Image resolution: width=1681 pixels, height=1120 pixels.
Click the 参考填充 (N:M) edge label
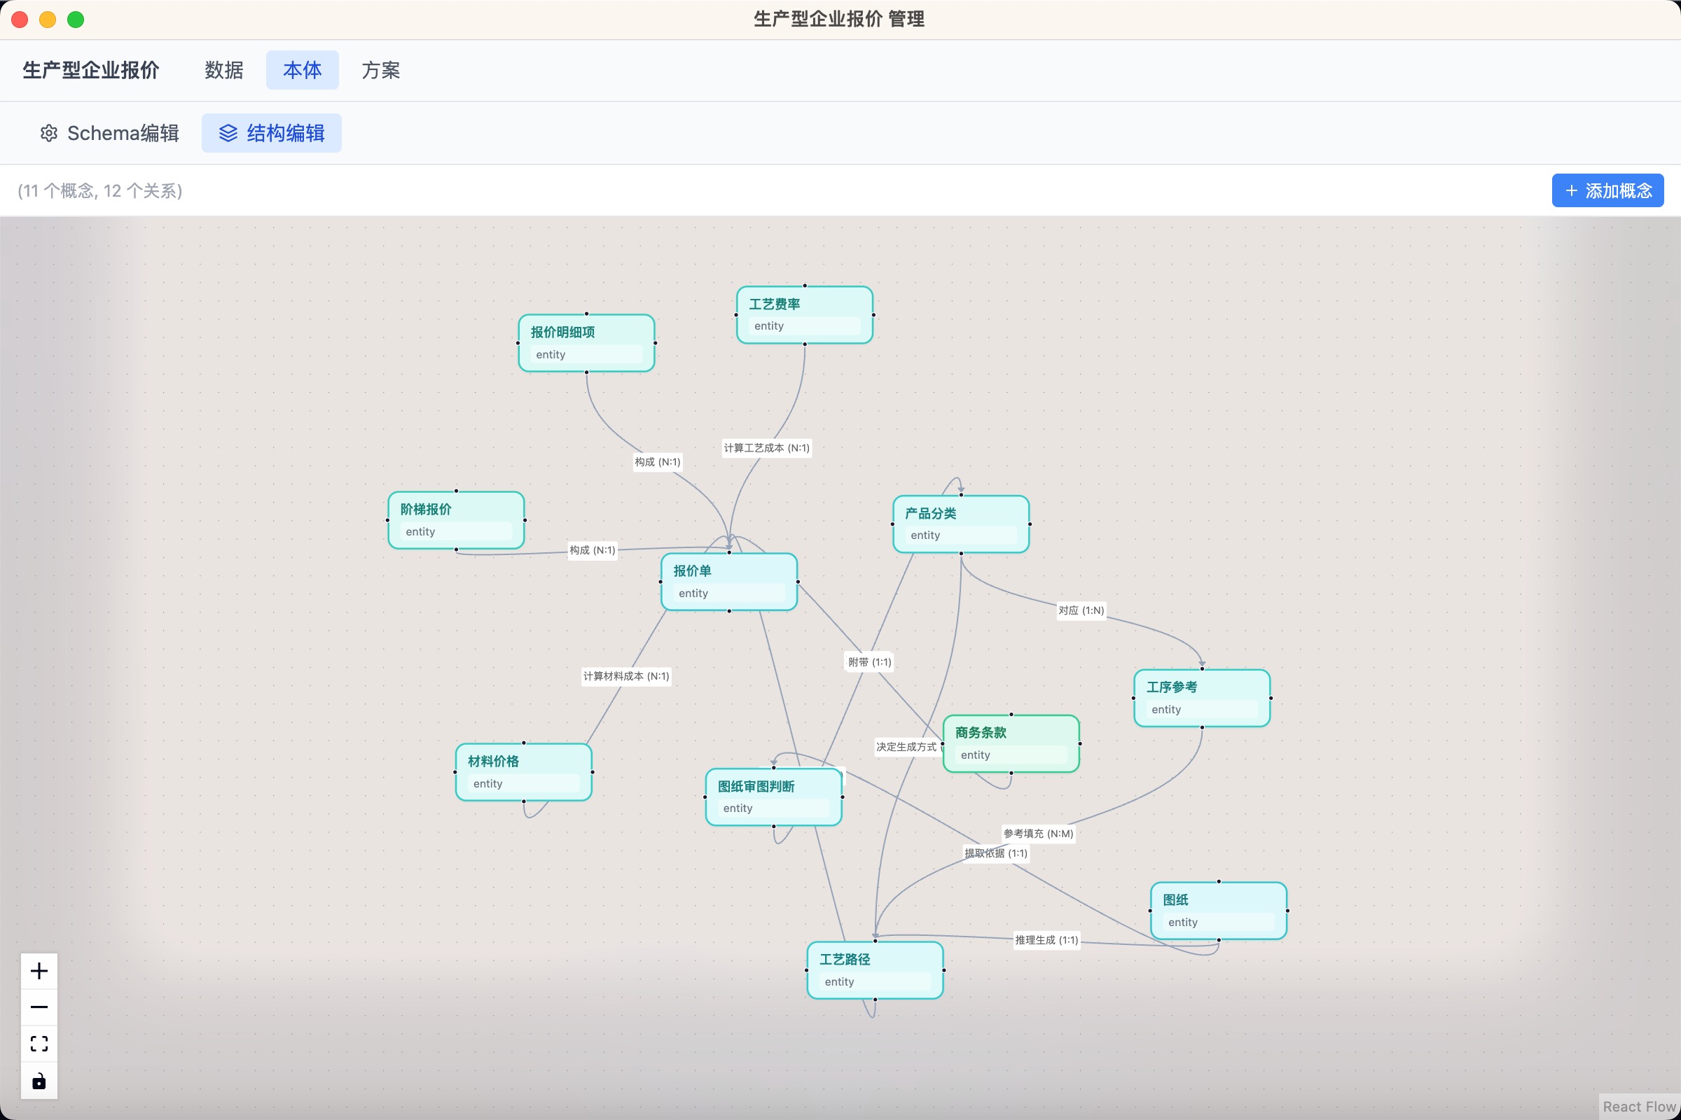coord(1038,834)
